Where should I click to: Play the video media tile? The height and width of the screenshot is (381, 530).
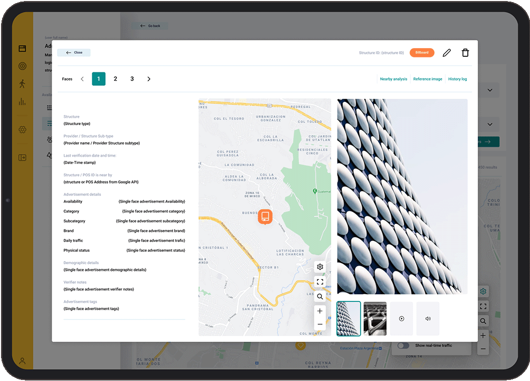402,318
